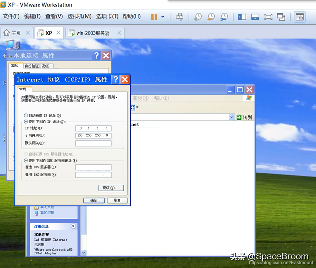The image size is (316, 268).
Task: Click the TCP/IP dialog help question icon
Action: [116, 79]
